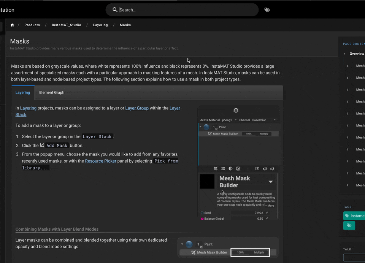Toggle the pink circle beside Balance Global
Viewport: 365px width, 263px height.
click(202, 219)
